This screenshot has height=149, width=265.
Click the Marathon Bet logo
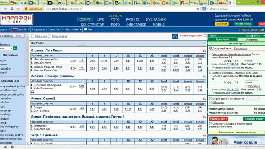coord(17,19)
